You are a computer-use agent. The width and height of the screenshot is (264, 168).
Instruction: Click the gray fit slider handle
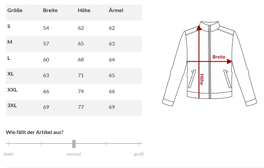[x=74, y=144]
